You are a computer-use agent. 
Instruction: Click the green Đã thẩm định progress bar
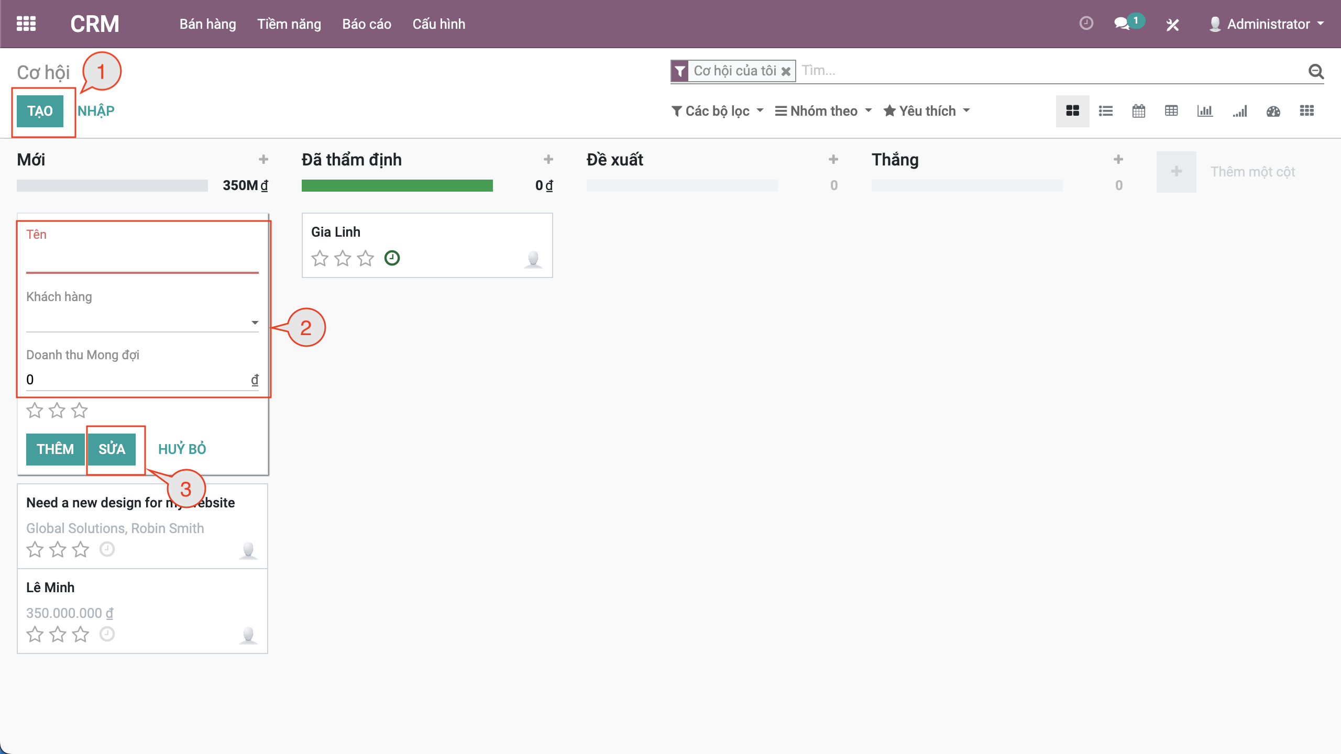click(x=397, y=185)
